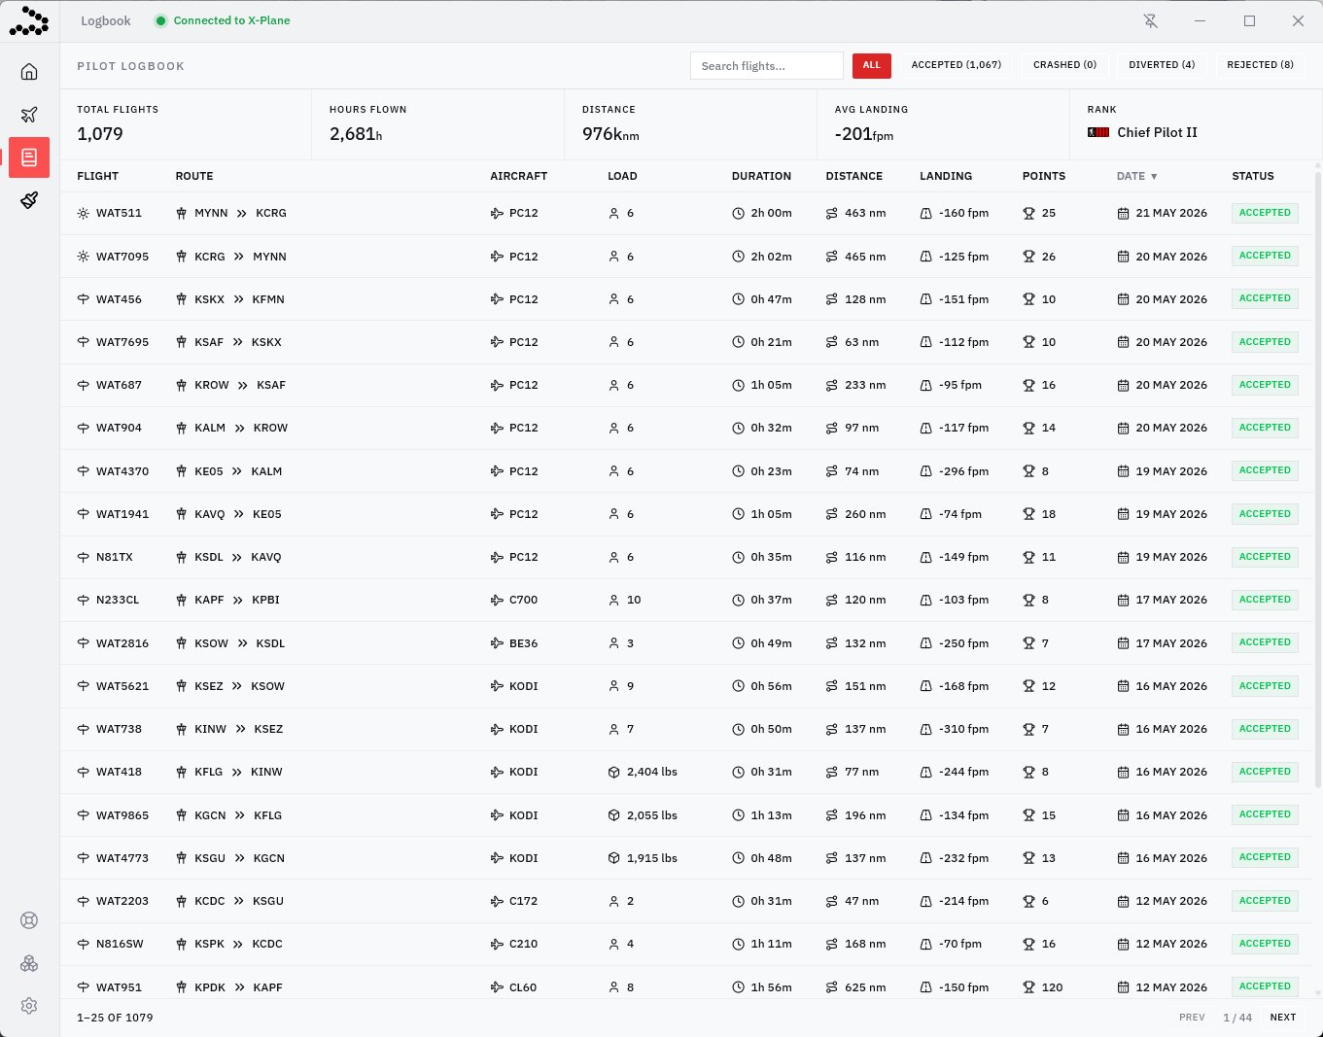1323x1037 pixels.
Task: Click the distance icon beside 625 nm
Action: (x=832, y=987)
